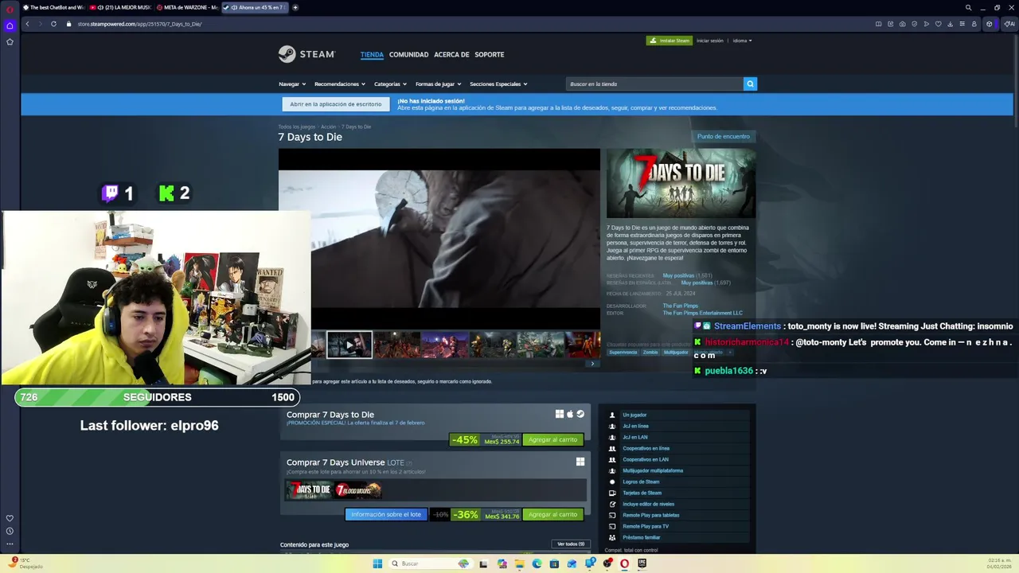Viewport: 1019px width, 573px height.
Task: Open the Windows Start menu
Action: [x=377, y=563]
